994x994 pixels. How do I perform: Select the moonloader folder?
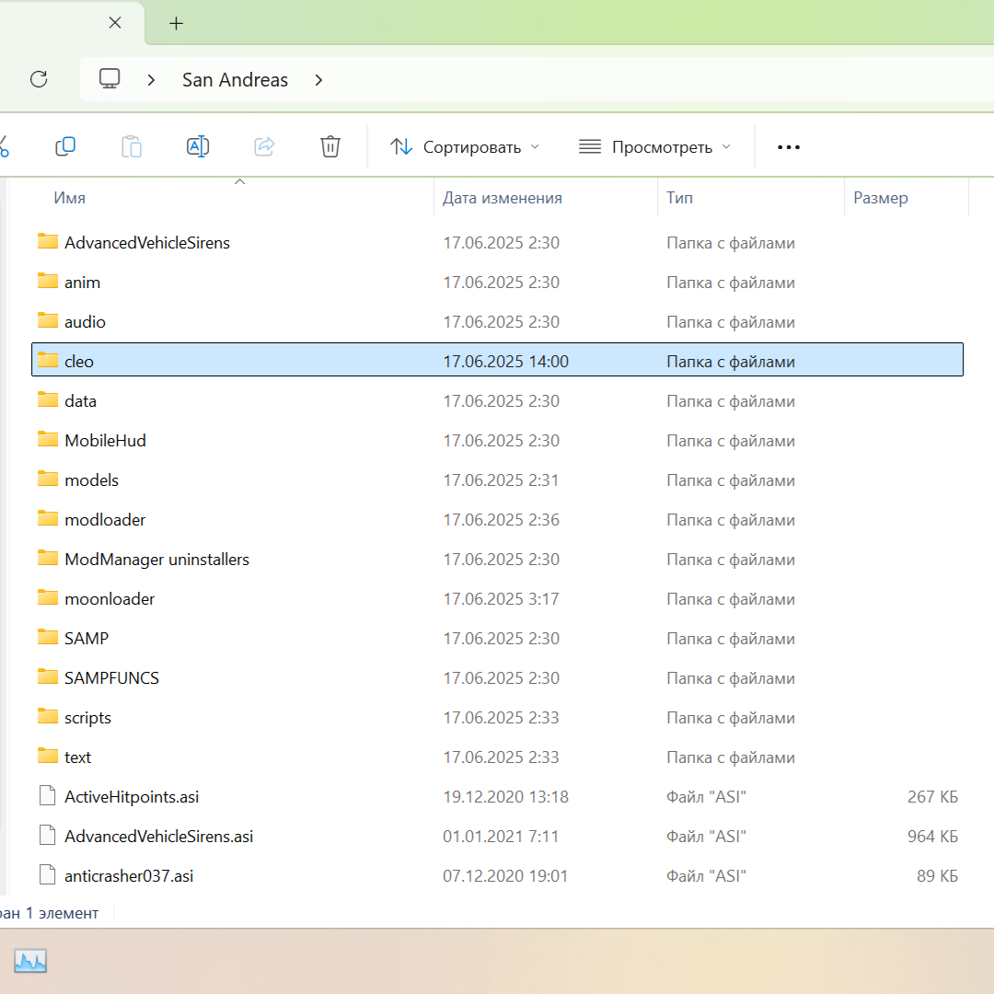coord(110,599)
